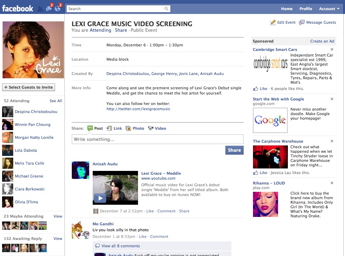
Task: Click the video film strip icon by December 7
Action: tap(96, 211)
